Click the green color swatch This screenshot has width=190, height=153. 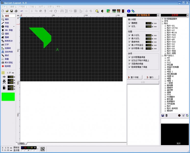coord(8,97)
